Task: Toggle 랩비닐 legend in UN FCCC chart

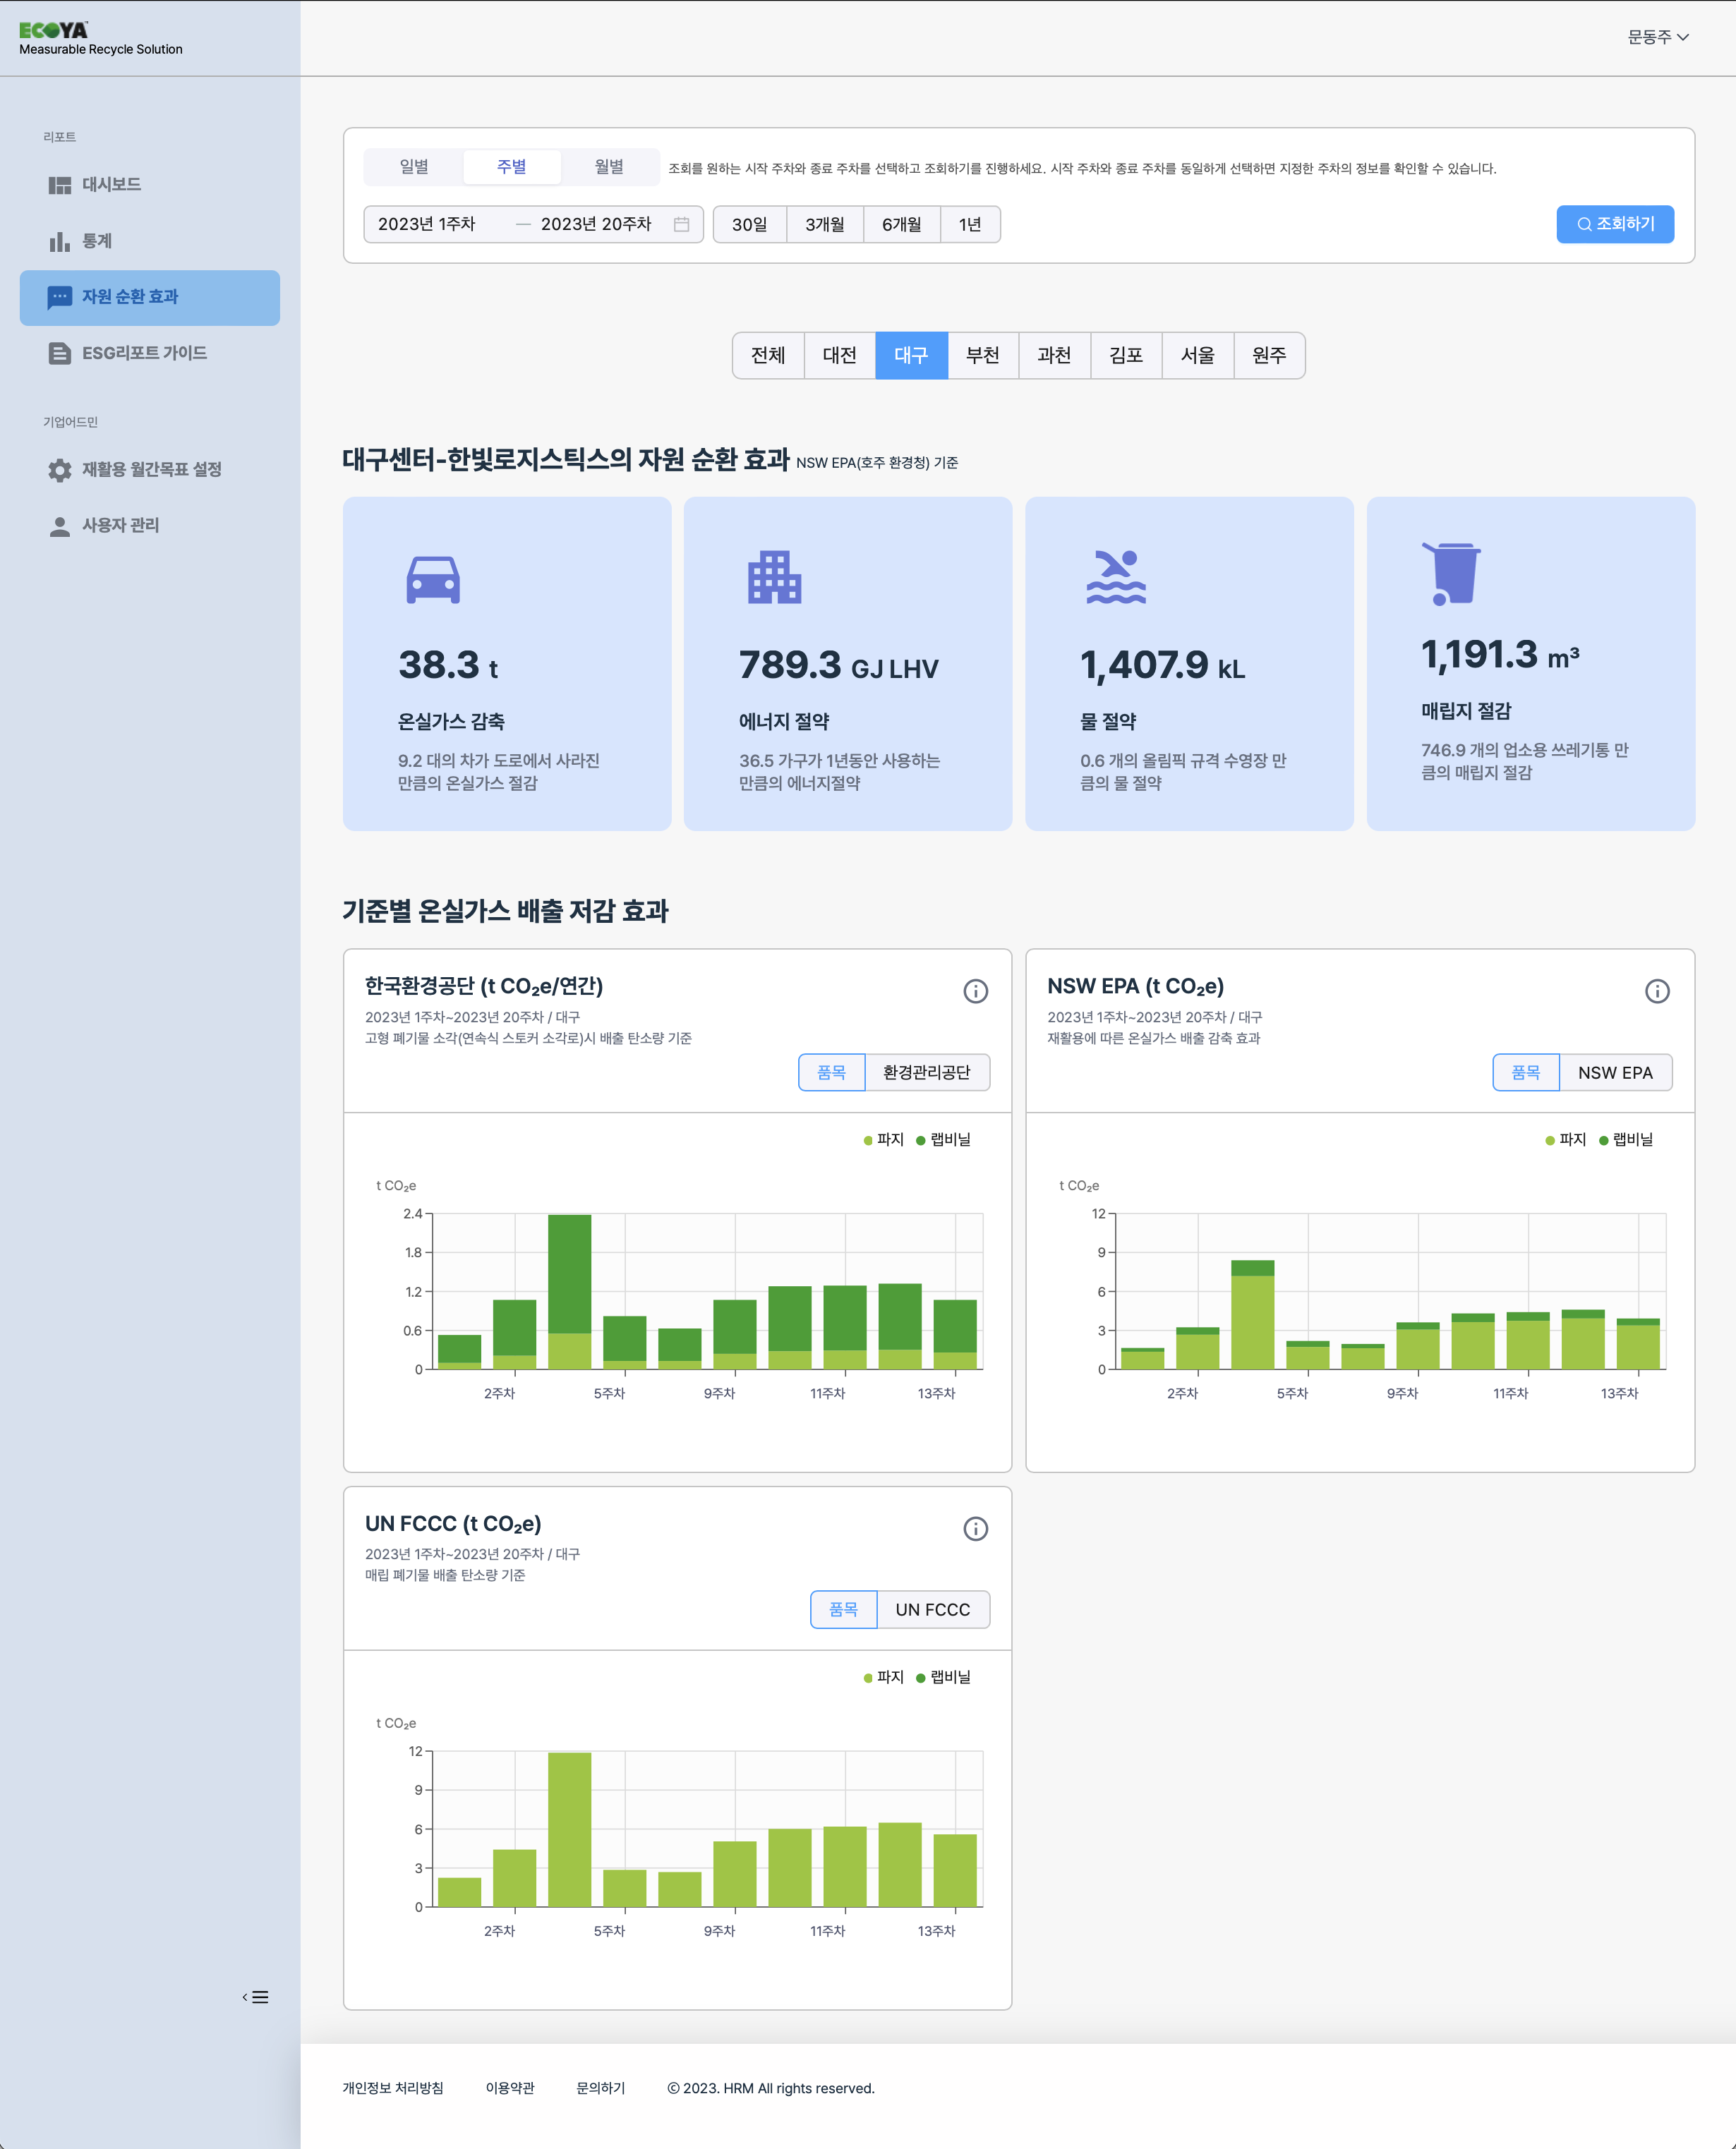Action: click(943, 1677)
